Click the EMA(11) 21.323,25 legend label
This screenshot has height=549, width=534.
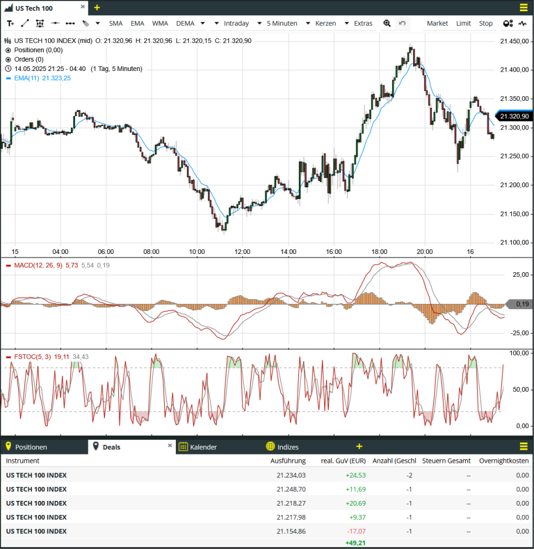click(x=42, y=78)
